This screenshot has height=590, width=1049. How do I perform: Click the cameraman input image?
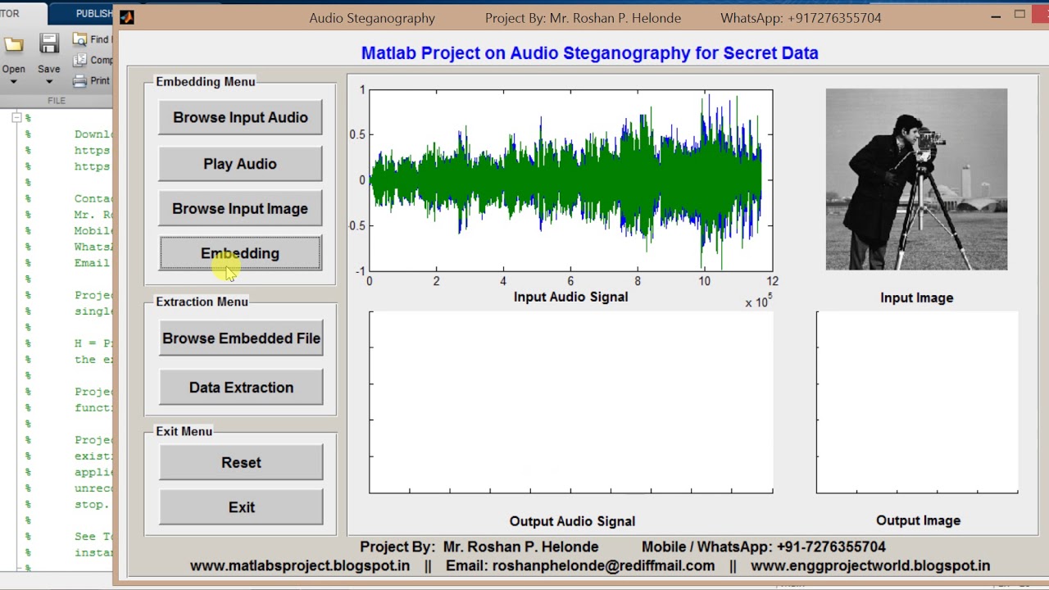coord(916,179)
